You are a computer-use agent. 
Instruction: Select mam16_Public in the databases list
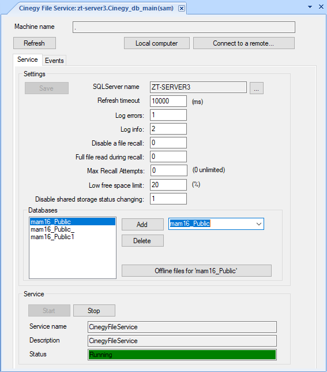[73, 222]
